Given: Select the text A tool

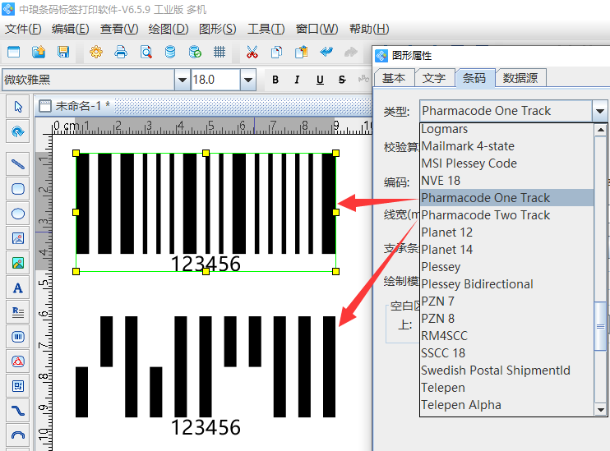Looking at the screenshot, I should 18,288.
